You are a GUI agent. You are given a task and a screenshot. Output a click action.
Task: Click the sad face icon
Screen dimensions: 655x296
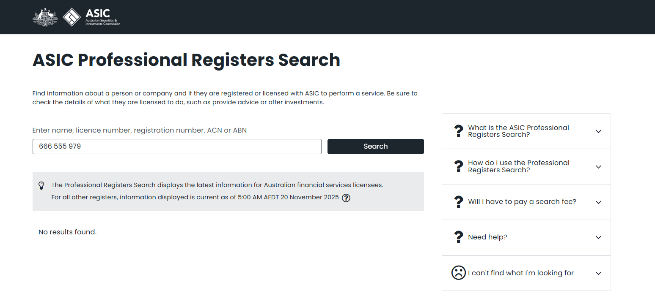click(x=458, y=273)
